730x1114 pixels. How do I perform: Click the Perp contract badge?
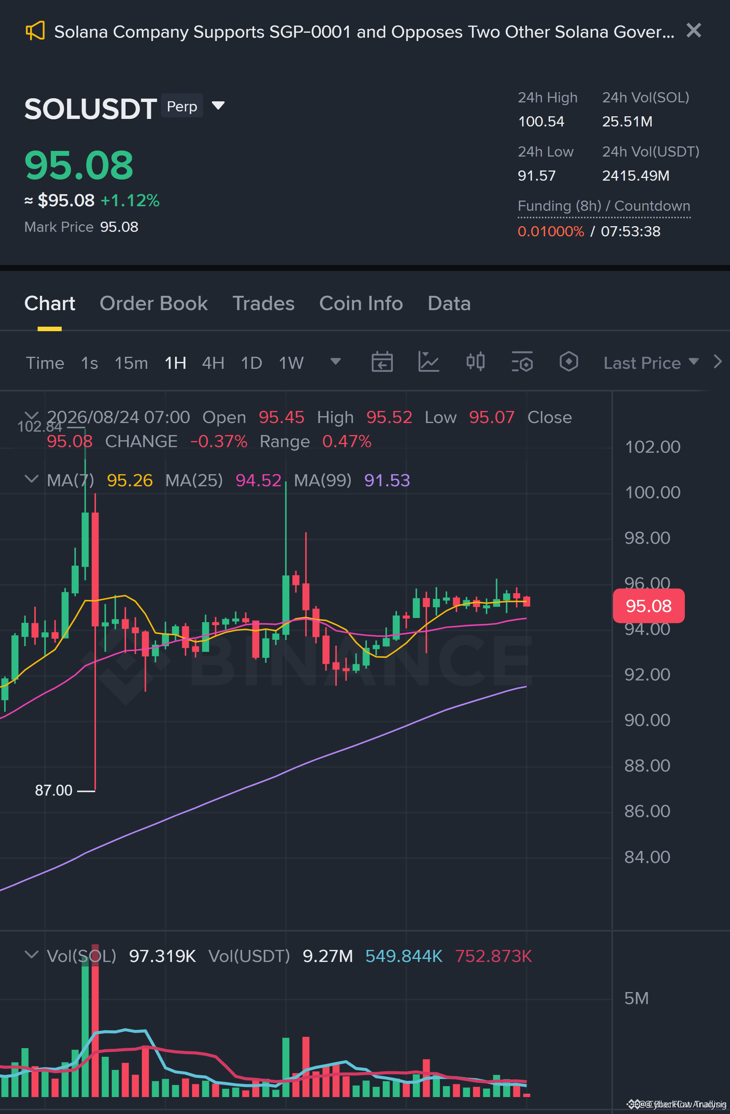tap(182, 106)
